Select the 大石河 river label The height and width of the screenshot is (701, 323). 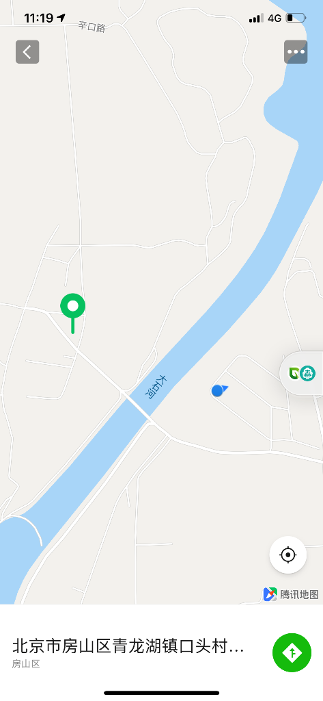157,386
